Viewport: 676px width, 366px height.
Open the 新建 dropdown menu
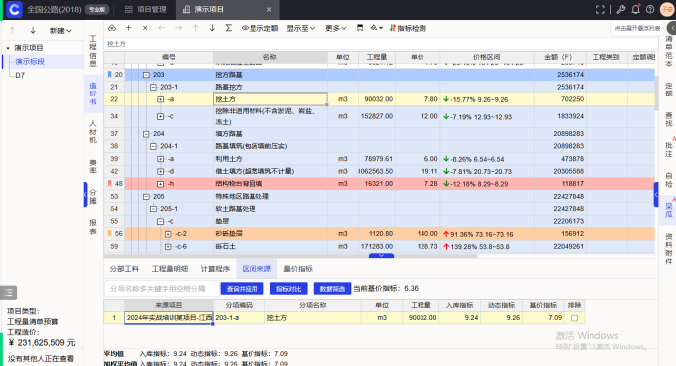click(60, 31)
